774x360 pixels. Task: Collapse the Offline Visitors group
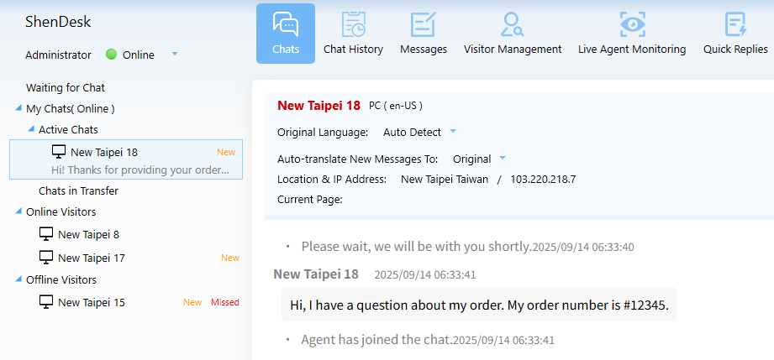(18, 279)
